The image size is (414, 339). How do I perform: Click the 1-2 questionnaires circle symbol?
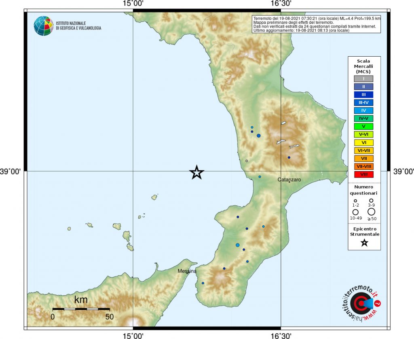click(355, 201)
